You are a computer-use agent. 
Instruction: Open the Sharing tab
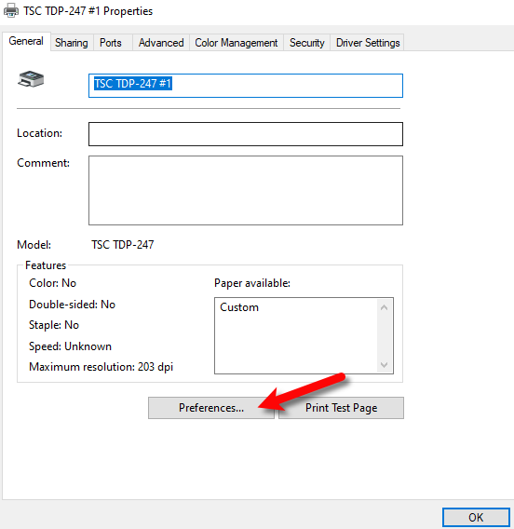72,43
